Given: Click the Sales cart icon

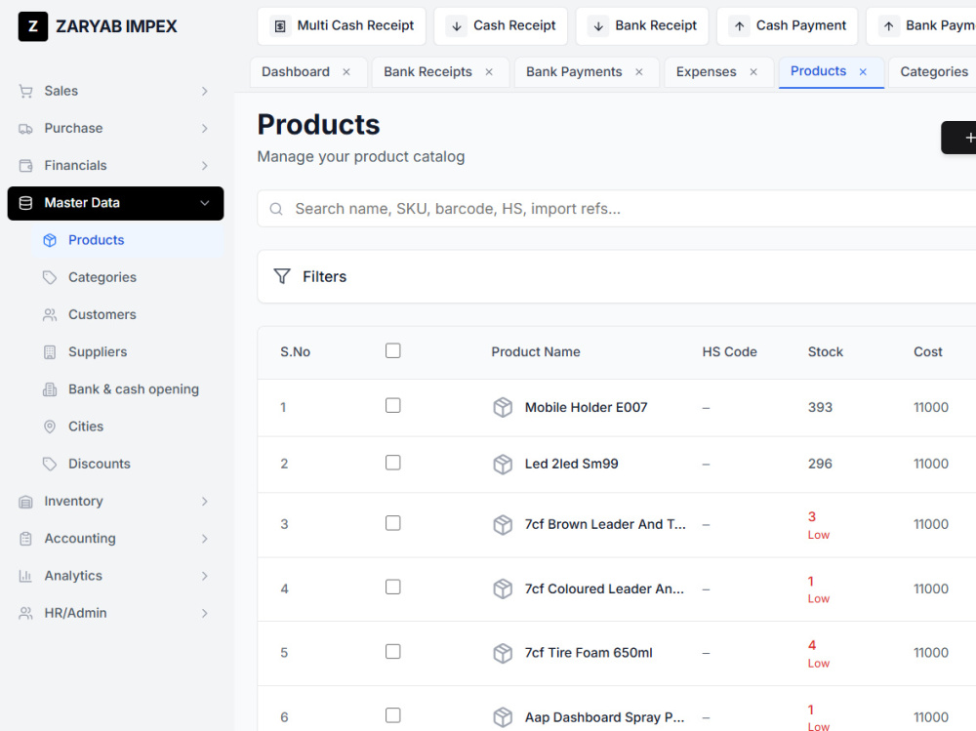Looking at the screenshot, I should (25, 92).
